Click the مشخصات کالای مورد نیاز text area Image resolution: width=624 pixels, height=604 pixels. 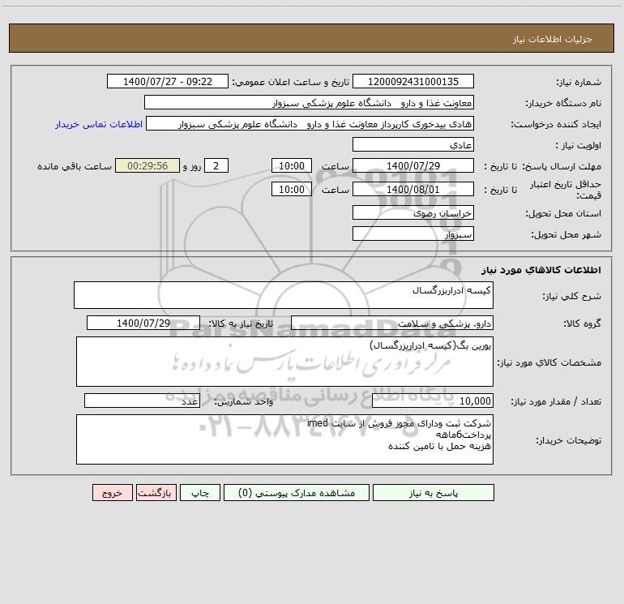tap(284, 362)
